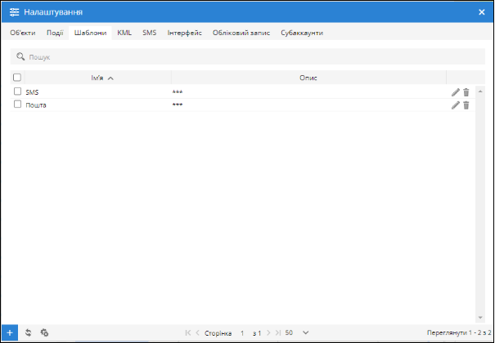Click the Пошта row description ***
Screen dimensions: 495x343
pos(178,105)
